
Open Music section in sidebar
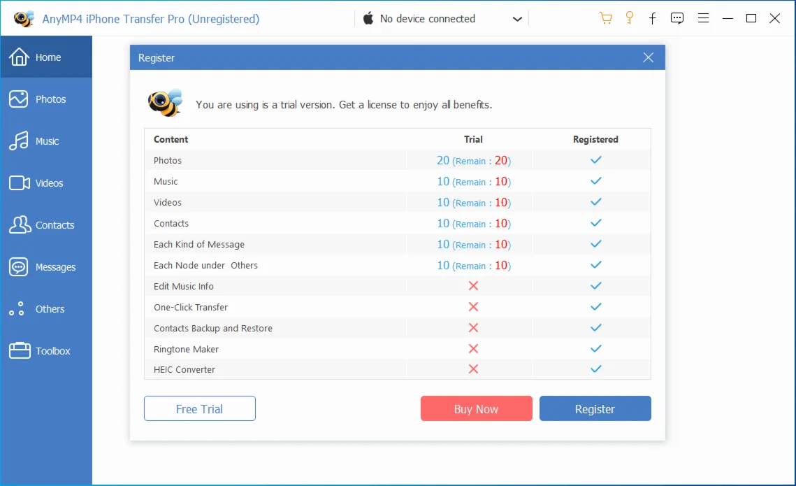tap(46, 141)
